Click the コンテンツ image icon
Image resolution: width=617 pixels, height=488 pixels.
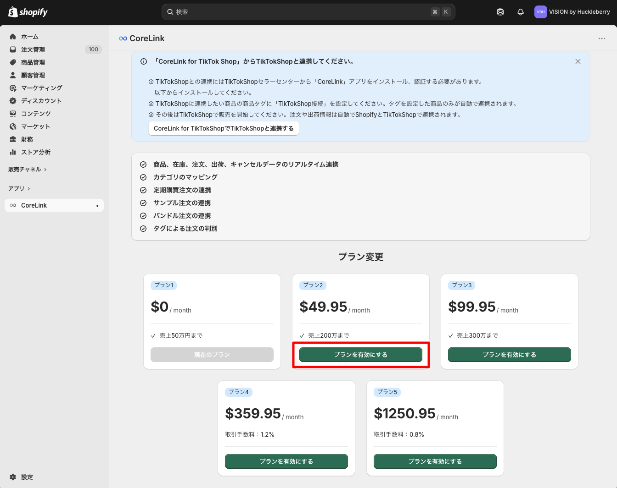13,114
